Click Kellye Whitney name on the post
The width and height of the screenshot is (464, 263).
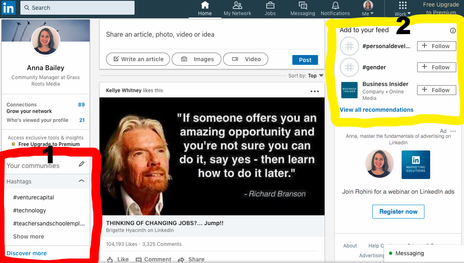click(124, 90)
